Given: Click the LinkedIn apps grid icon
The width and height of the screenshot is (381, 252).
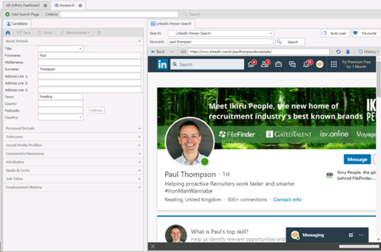Looking at the screenshot, I should (333, 64).
